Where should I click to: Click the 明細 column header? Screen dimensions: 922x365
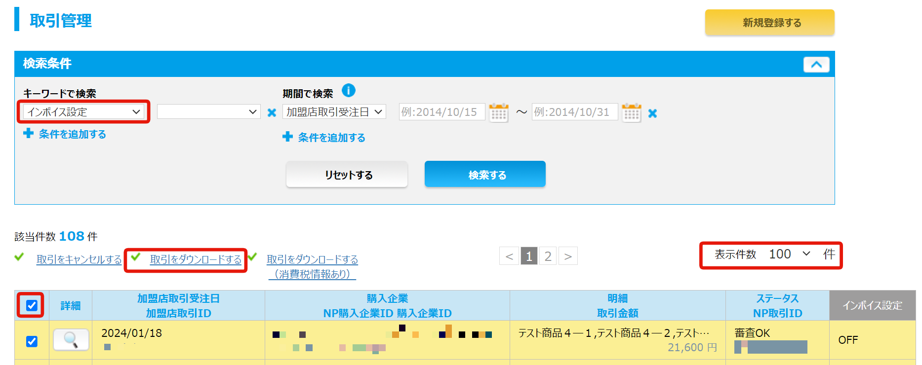(617, 298)
